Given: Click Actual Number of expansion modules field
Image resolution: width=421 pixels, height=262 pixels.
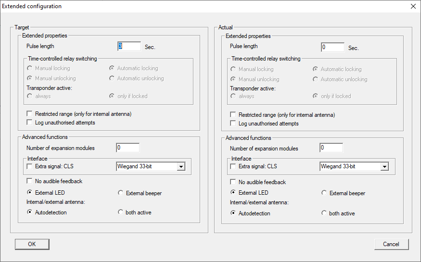Looking at the screenshot, I should 331,148.
